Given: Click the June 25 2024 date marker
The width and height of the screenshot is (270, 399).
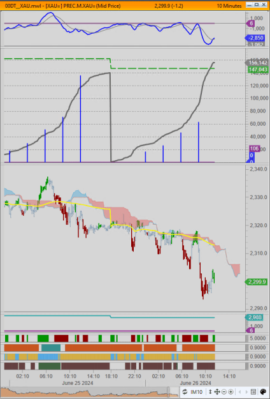Looking at the screenshot, I should [78, 383].
